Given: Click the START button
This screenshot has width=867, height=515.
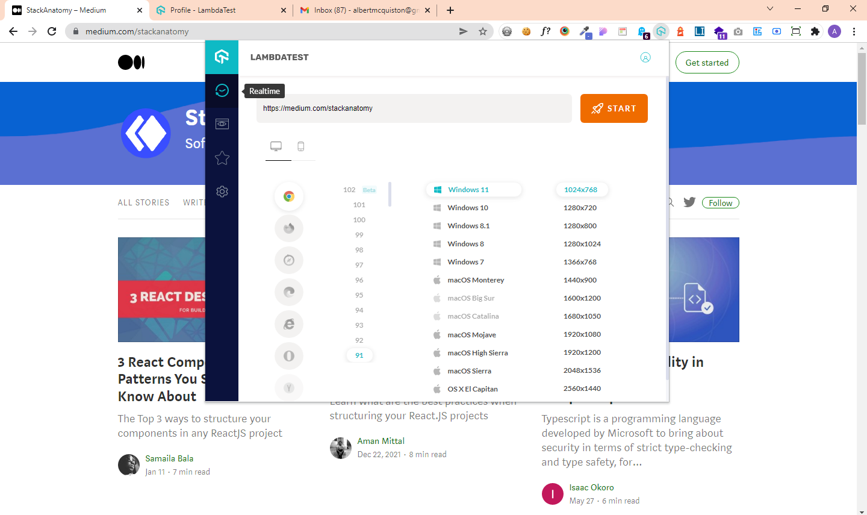Looking at the screenshot, I should tap(614, 108).
